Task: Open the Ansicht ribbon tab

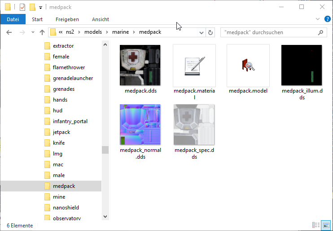Action: [x=101, y=19]
